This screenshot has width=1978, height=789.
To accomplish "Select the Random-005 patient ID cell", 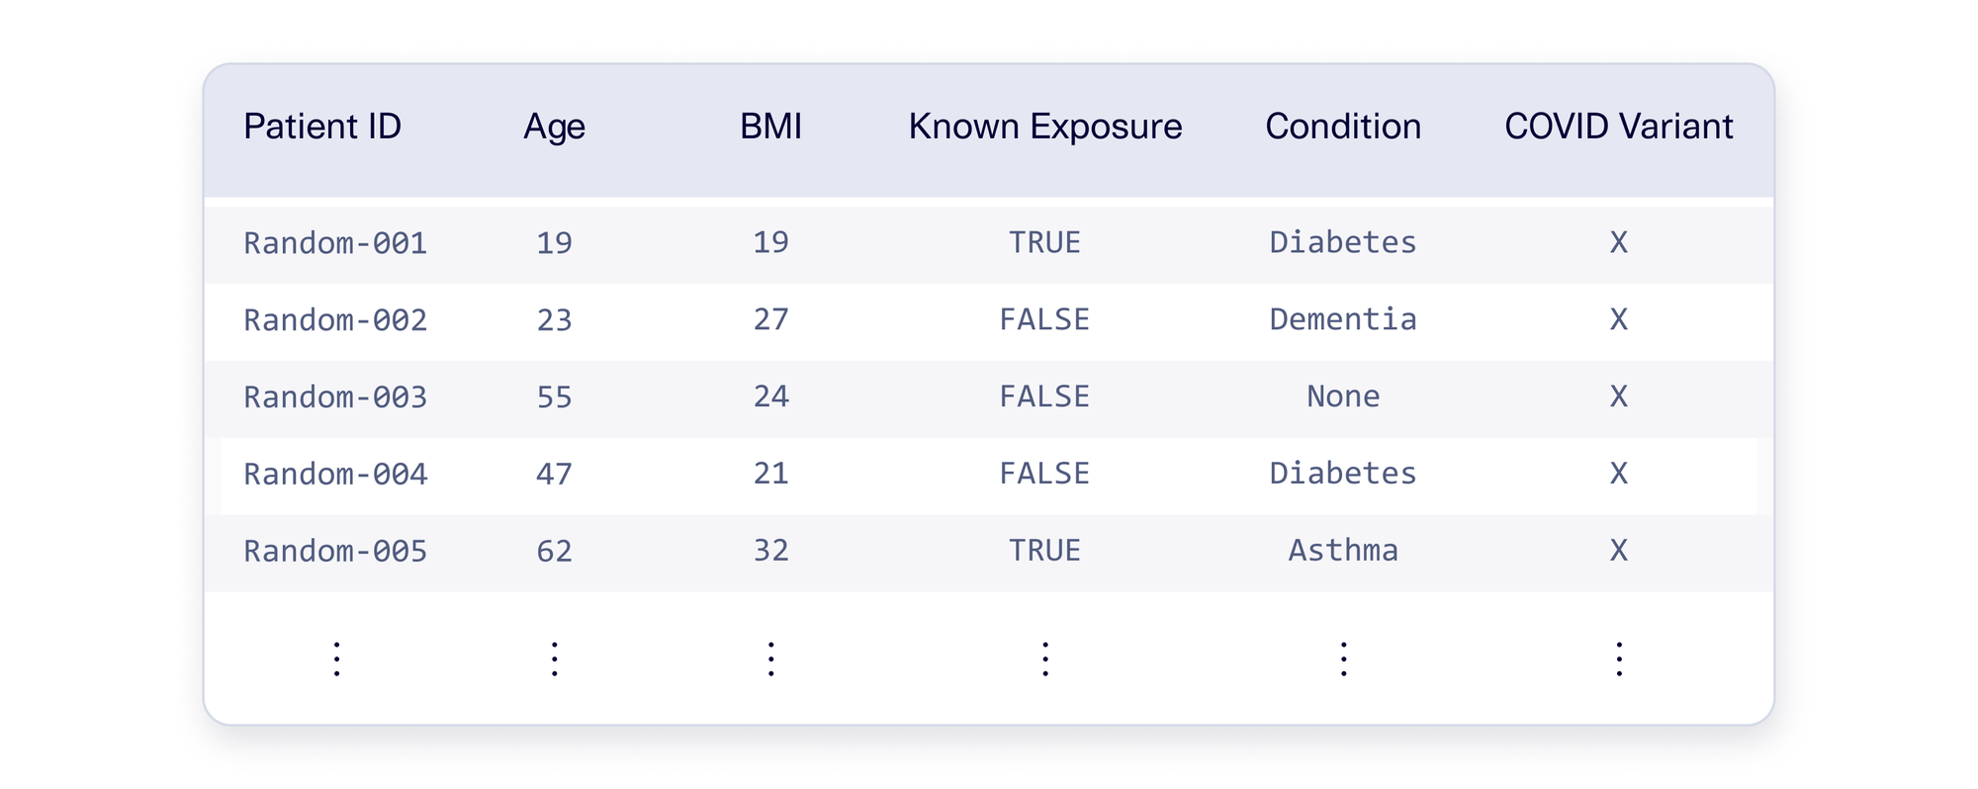I will coord(335,552).
